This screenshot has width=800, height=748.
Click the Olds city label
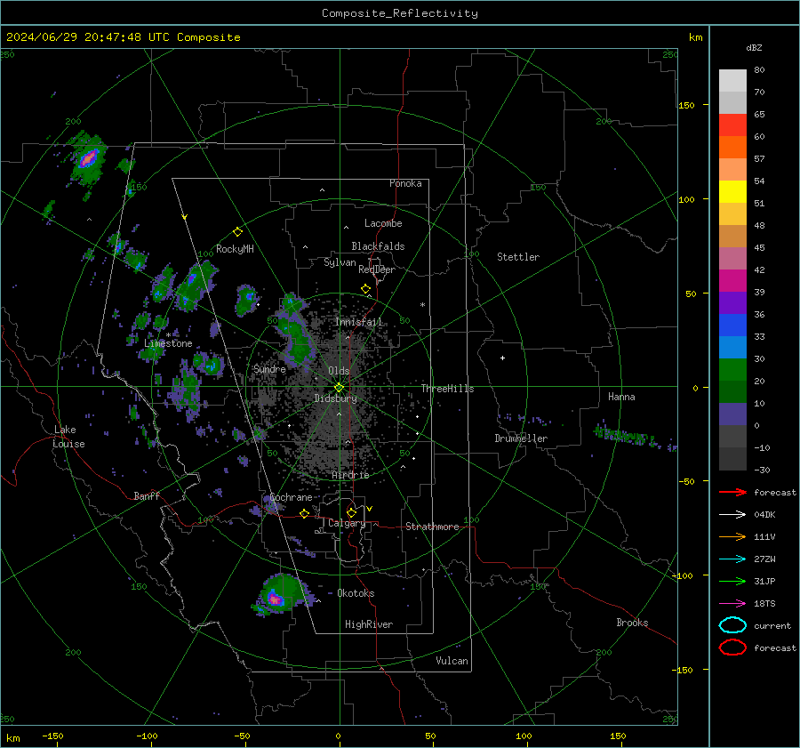coord(339,371)
